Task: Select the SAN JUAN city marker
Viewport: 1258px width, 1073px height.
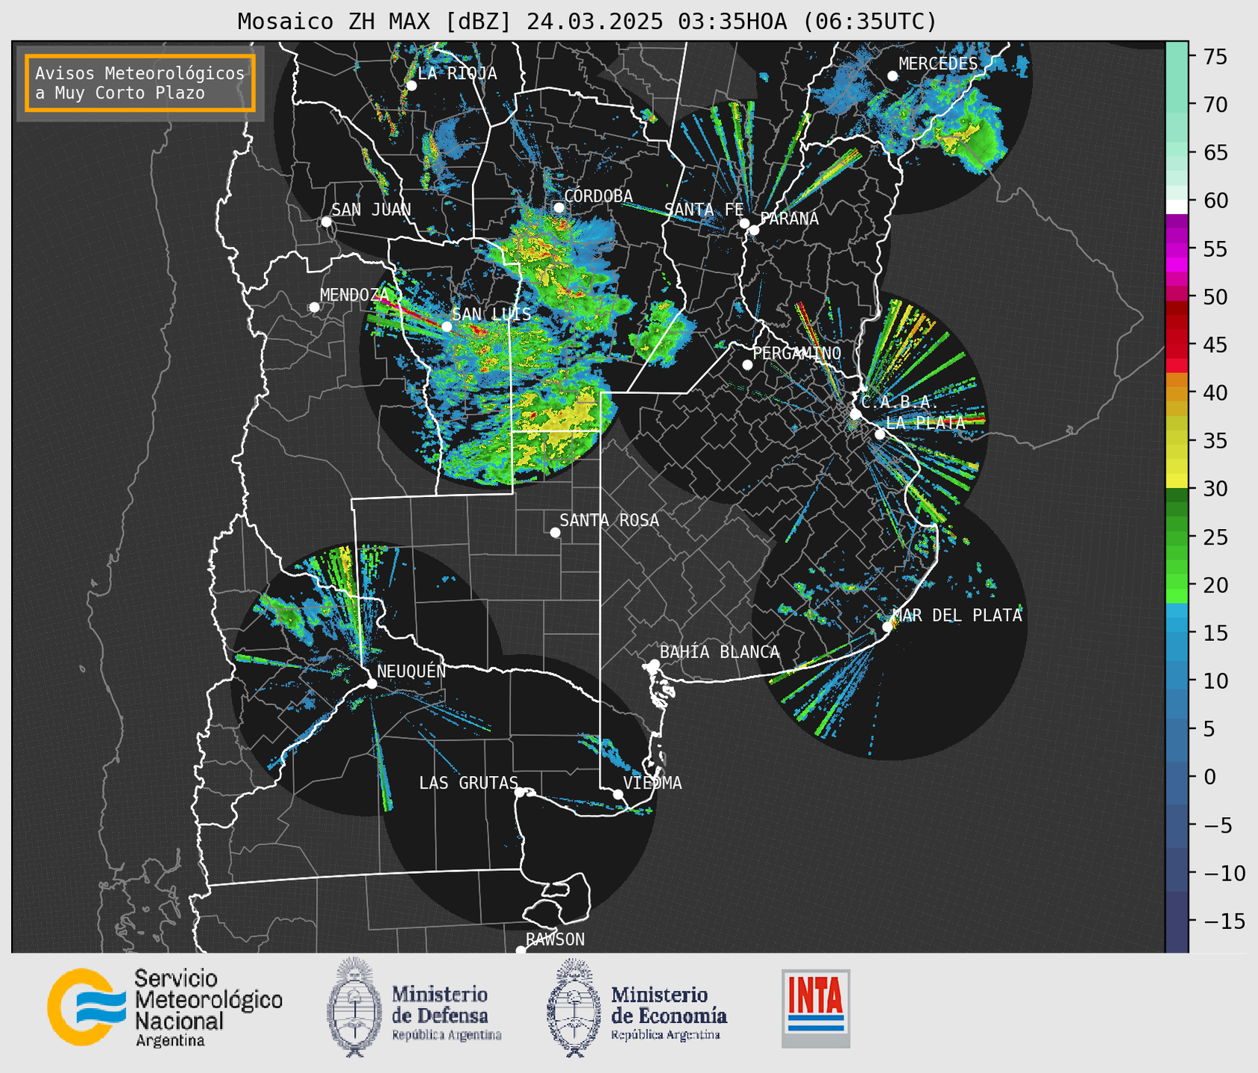Action: coord(326,222)
